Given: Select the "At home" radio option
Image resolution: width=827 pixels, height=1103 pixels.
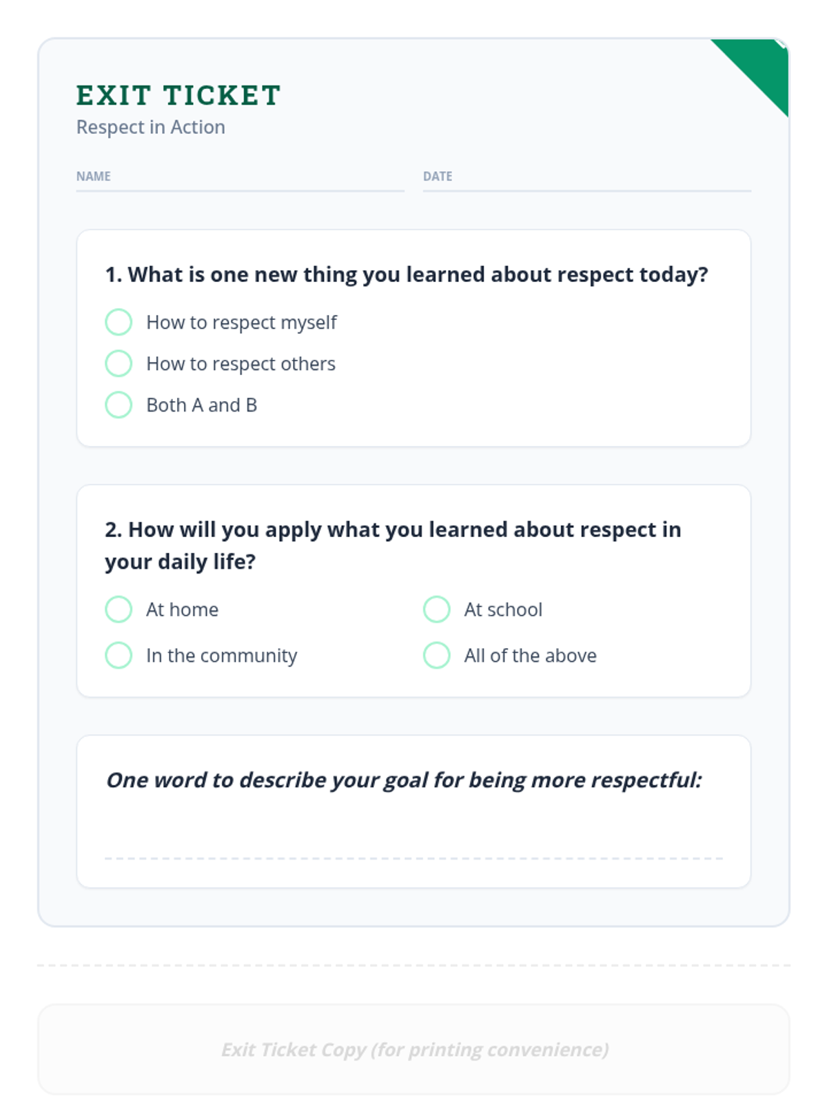Looking at the screenshot, I should [x=119, y=609].
